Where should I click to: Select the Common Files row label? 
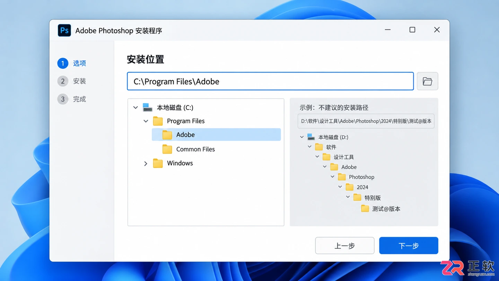[x=195, y=149]
